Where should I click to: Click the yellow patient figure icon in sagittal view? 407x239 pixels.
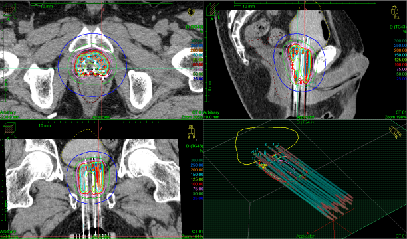(394, 13)
